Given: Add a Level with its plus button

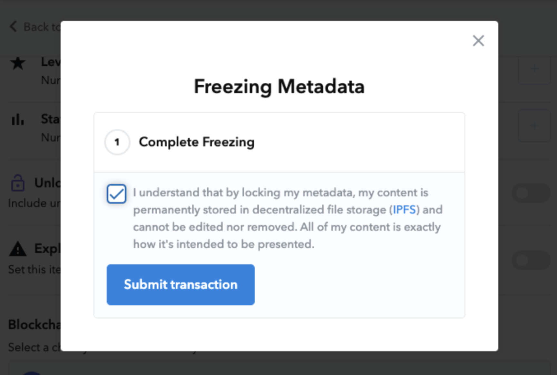Looking at the screenshot, I should click(534, 69).
